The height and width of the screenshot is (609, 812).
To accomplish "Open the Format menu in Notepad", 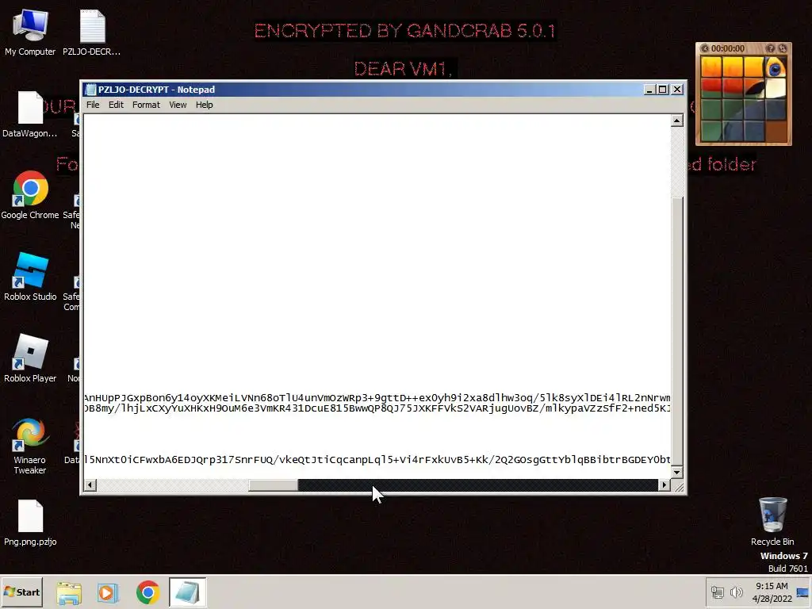I will click(146, 105).
